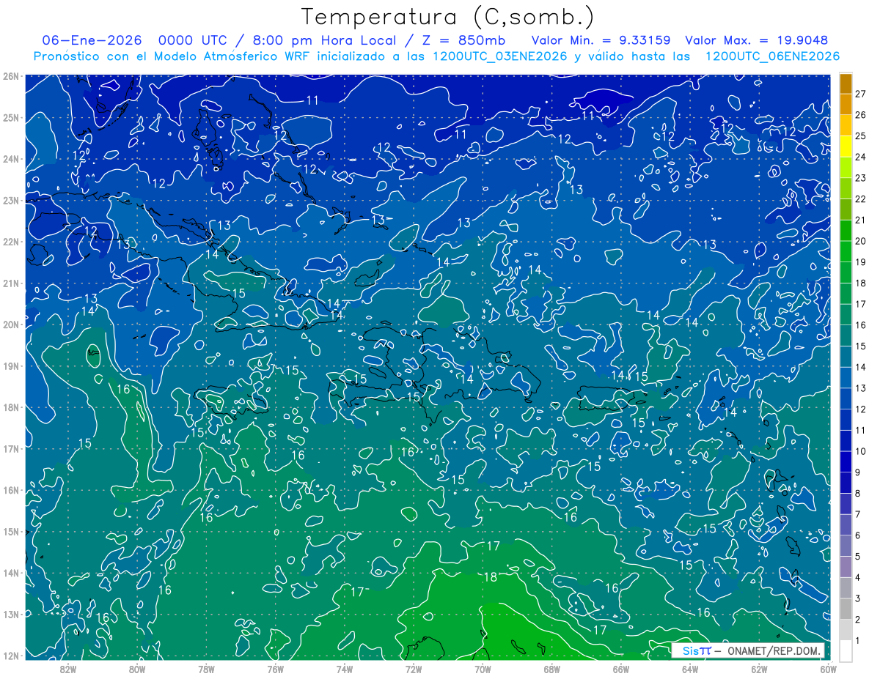The height and width of the screenshot is (679, 880).
Task: Click legend value label 16
Action: point(860,325)
